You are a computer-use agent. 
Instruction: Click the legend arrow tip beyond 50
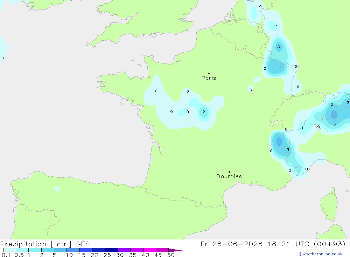175,250
